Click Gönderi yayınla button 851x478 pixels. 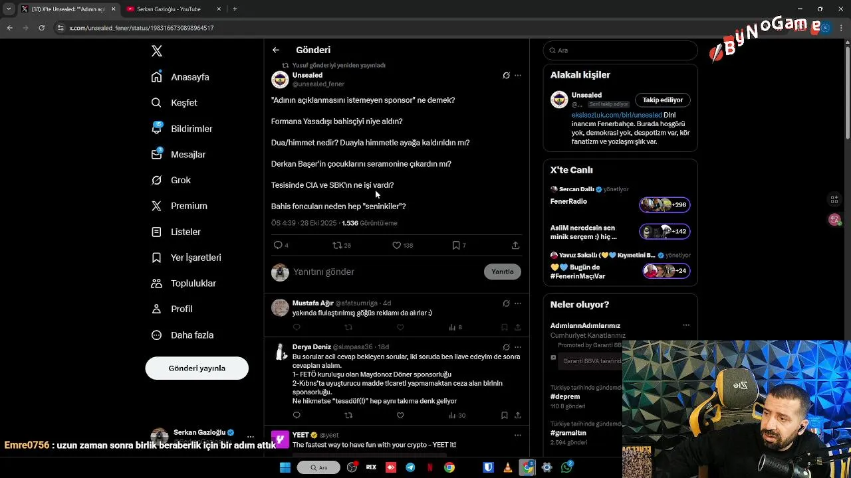[197, 368]
